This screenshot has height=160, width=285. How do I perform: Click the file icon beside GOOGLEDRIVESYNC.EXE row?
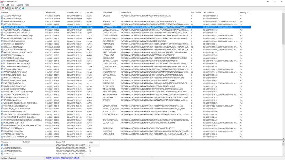[2, 36]
